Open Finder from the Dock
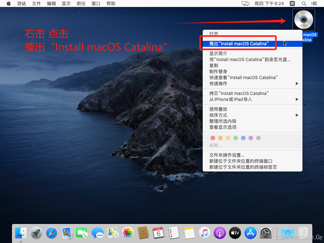This screenshot has width=324, height=243. click(x=21, y=233)
